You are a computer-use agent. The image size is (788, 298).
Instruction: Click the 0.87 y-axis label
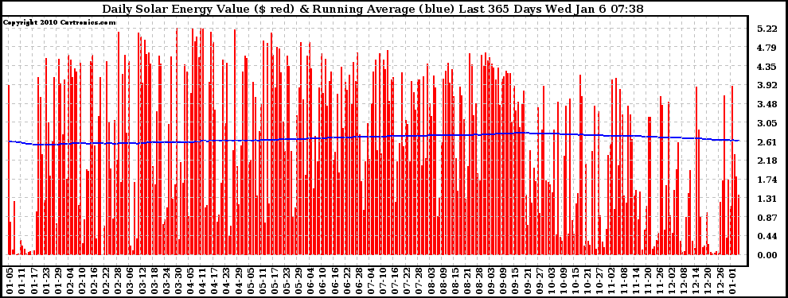767,218
